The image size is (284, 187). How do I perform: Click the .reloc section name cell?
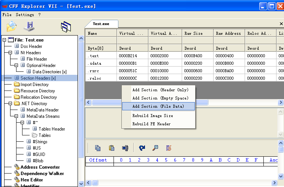point(101,78)
